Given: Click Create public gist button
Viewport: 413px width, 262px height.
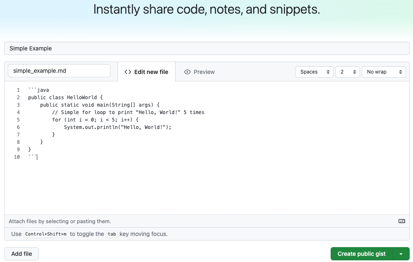Looking at the screenshot, I should [362, 254].
